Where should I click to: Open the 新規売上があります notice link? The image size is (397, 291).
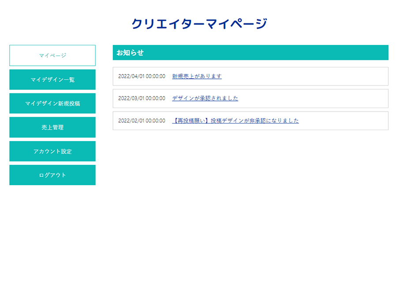click(197, 76)
